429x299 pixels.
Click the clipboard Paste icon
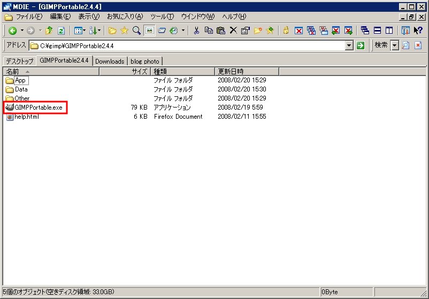coord(221,30)
